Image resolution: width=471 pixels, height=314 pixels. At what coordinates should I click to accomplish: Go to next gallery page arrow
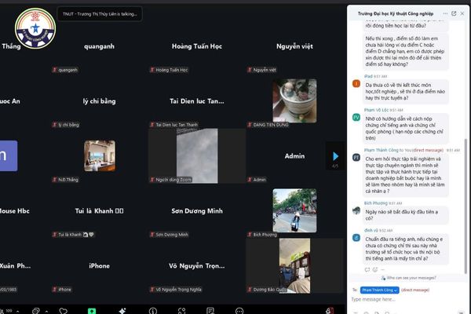click(x=336, y=156)
